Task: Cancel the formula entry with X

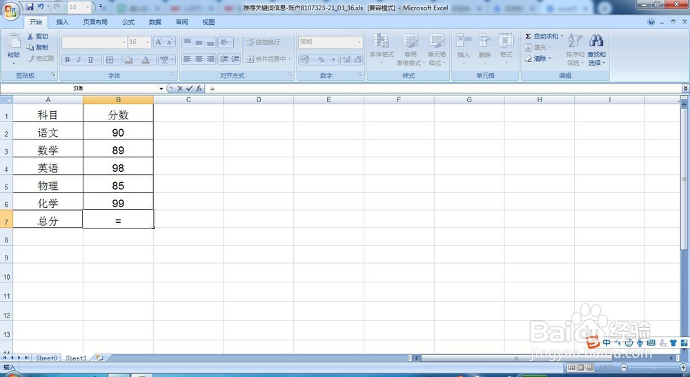Action: pyautogui.click(x=180, y=88)
